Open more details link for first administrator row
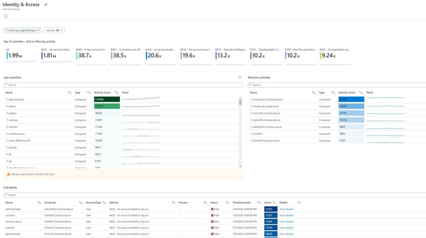This screenshot has height=238, width=426. [x=287, y=209]
